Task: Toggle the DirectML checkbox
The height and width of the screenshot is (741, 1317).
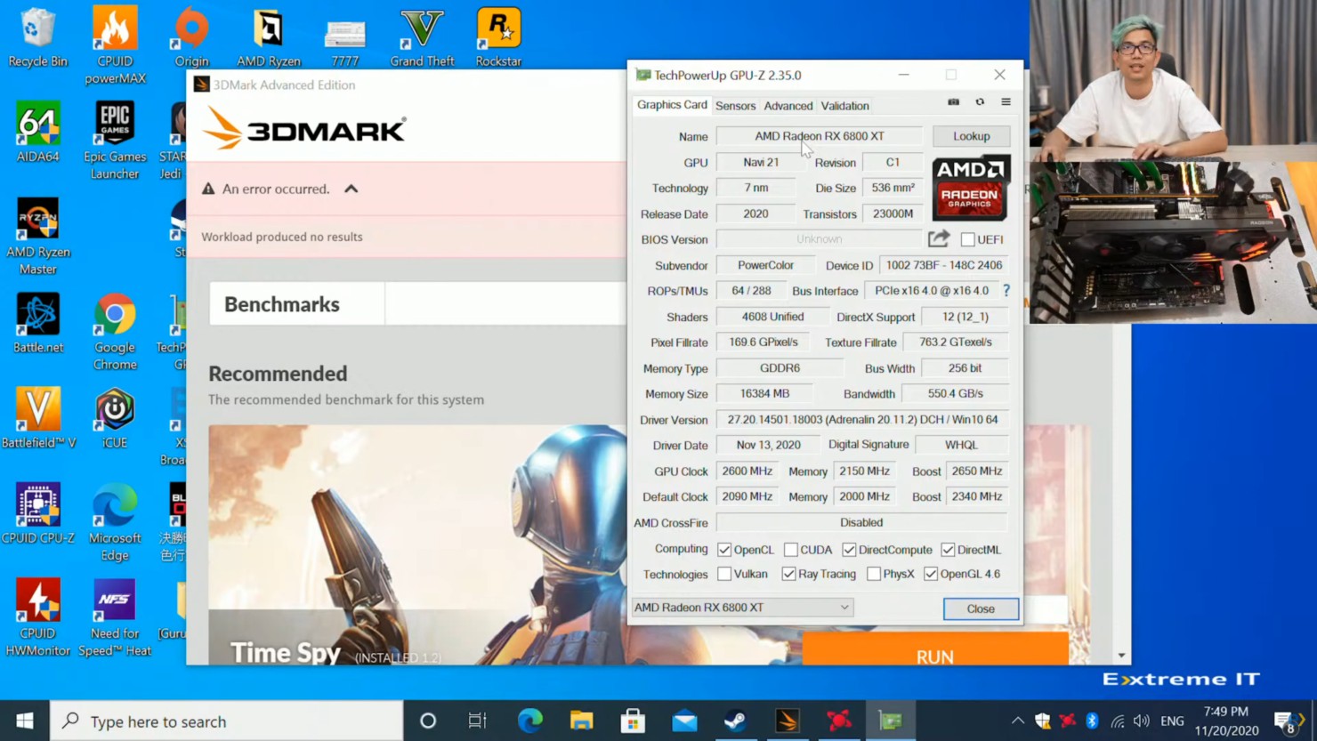Action: tap(948, 550)
